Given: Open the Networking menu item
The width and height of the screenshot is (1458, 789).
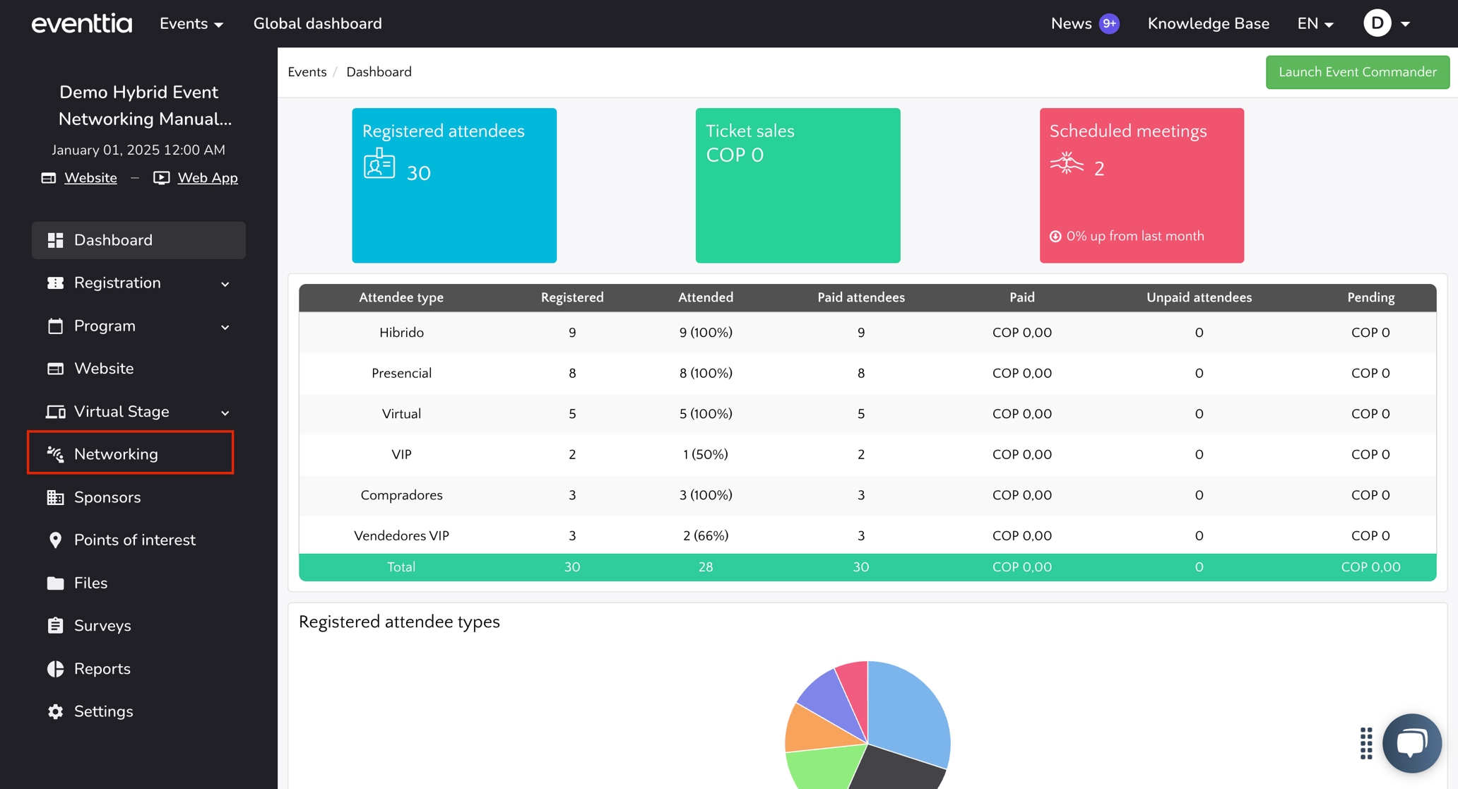Looking at the screenshot, I should click(116, 454).
